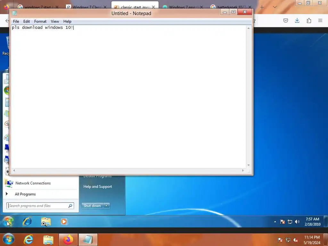Screen dimensions: 328x246
Task: Switch to the 'windows 7 start' Firefox tab
Action: tap(38, 7)
